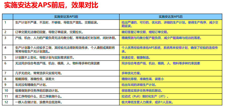Click row number 7 cell
This screenshot has width=225, height=109.
coord(8,73)
